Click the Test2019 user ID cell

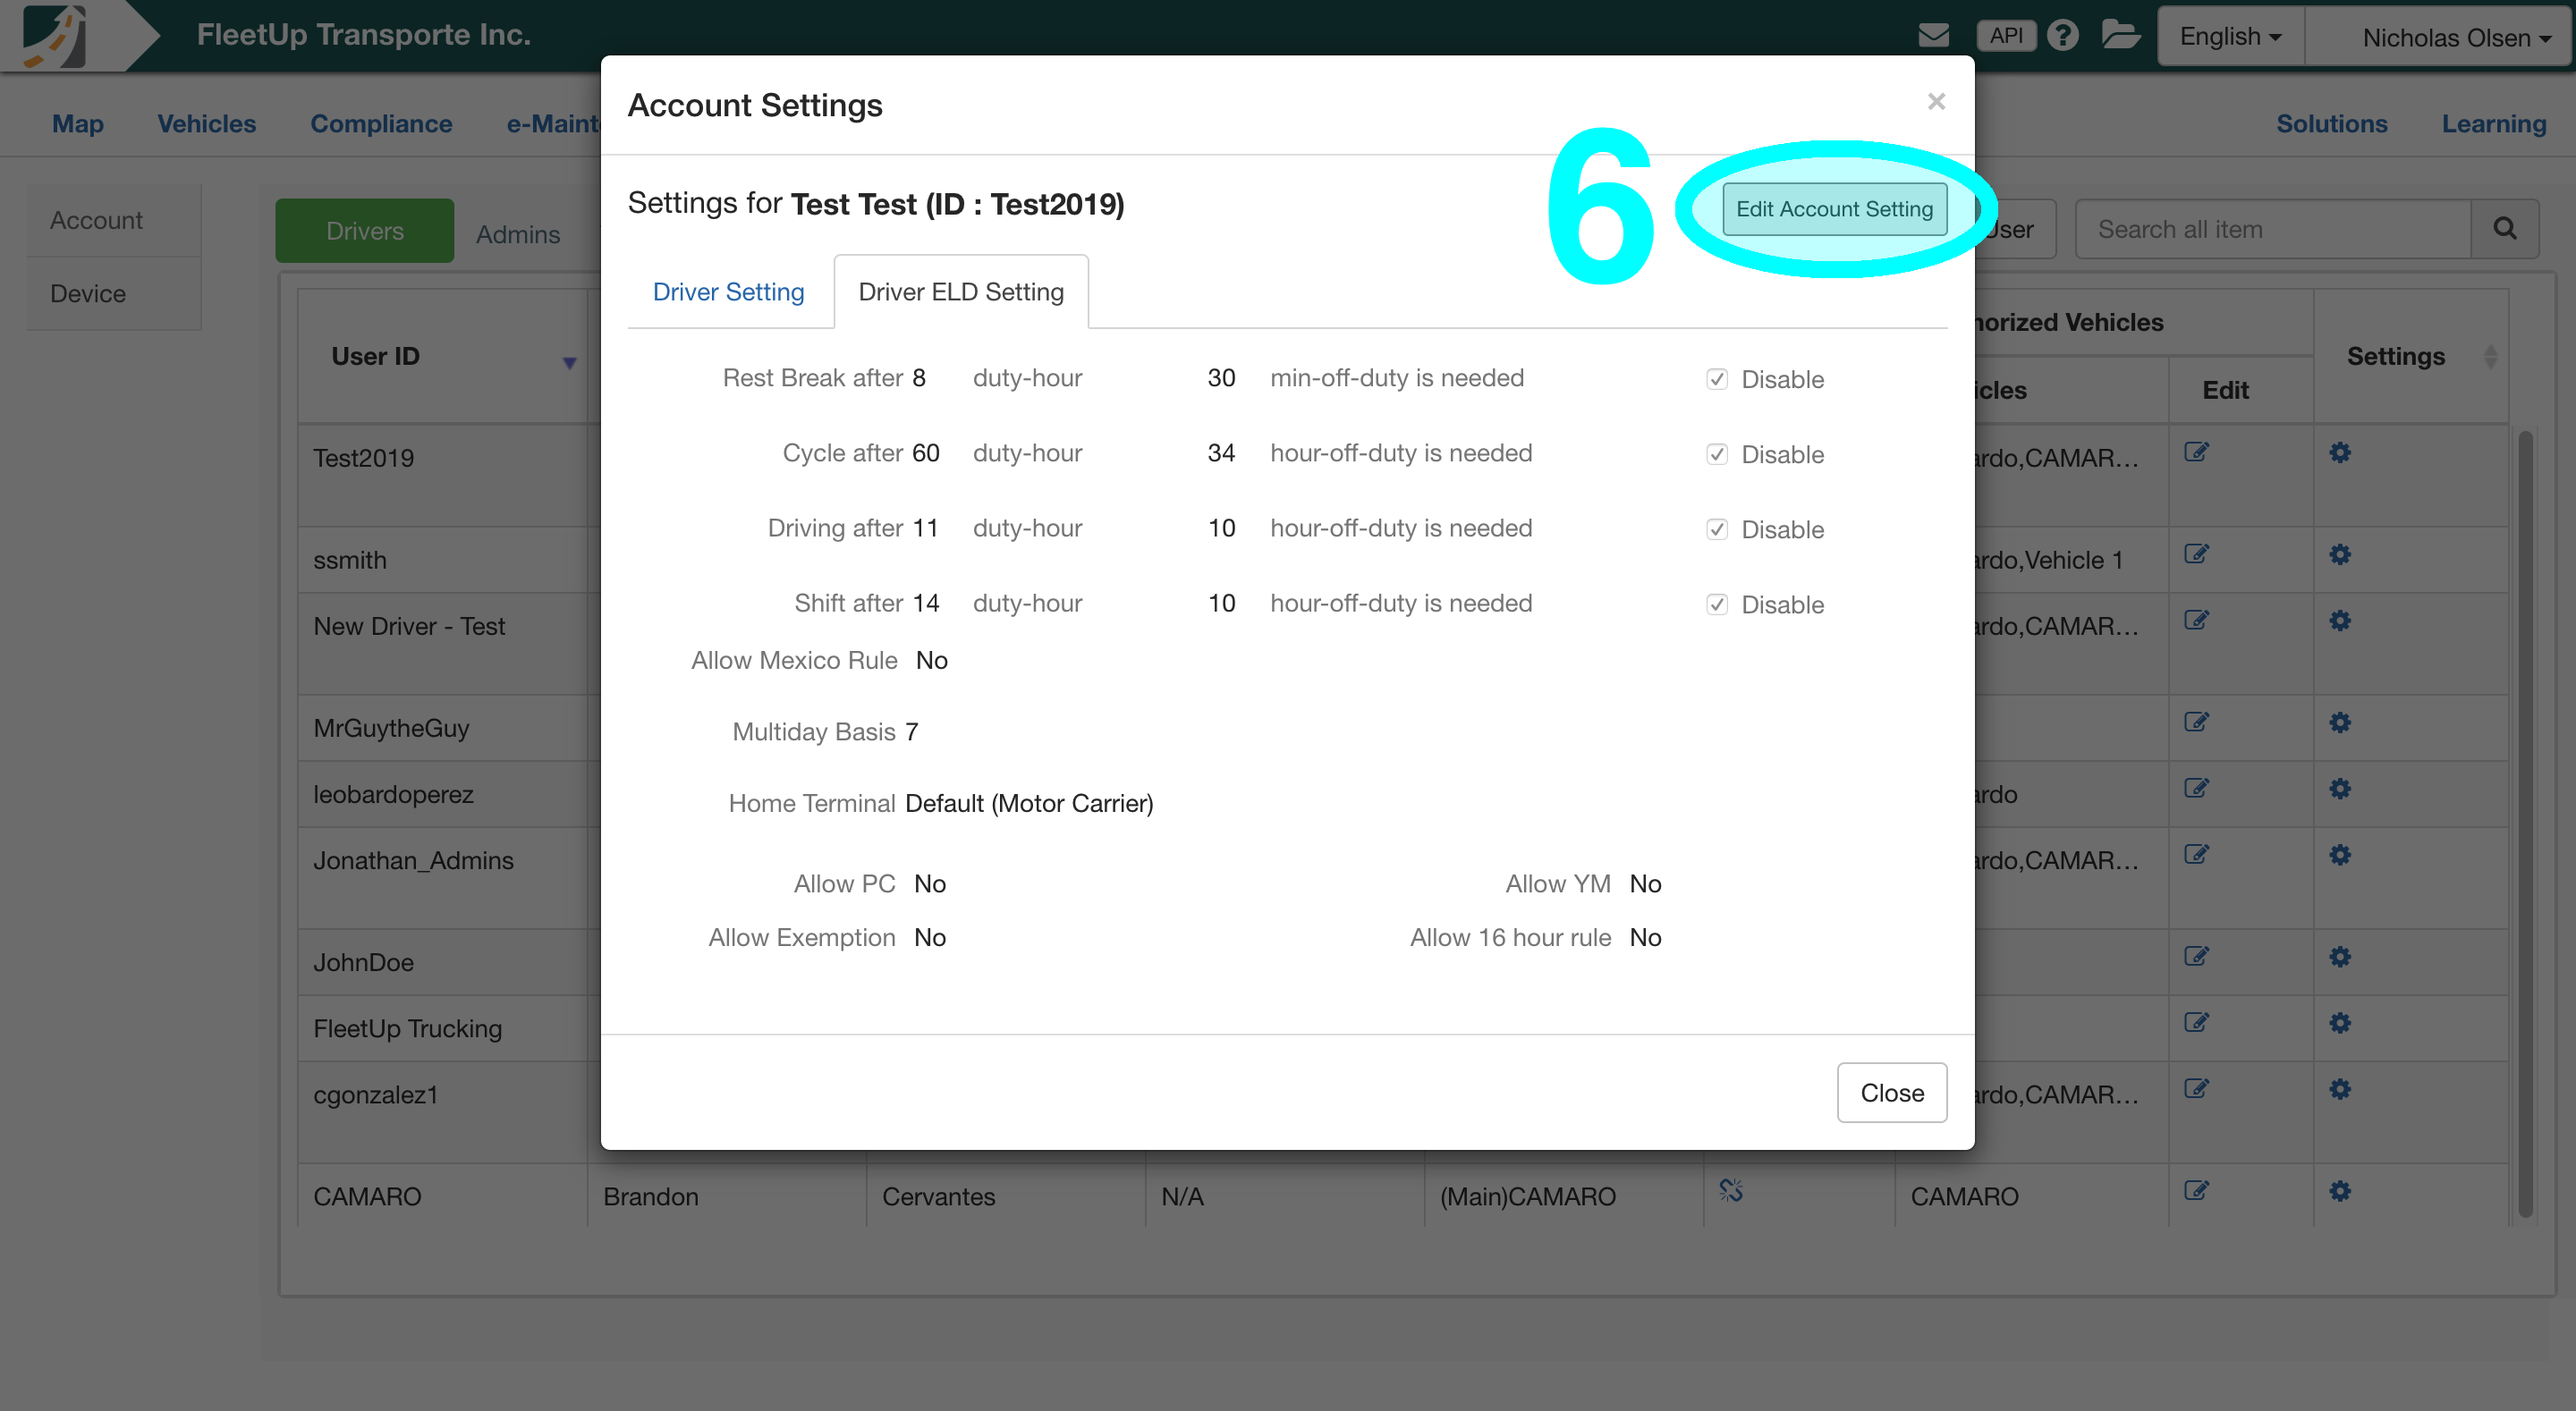pyautogui.click(x=443, y=476)
